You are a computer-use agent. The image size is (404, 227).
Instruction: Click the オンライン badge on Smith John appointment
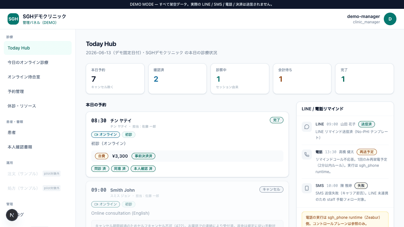tap(105, 204)
